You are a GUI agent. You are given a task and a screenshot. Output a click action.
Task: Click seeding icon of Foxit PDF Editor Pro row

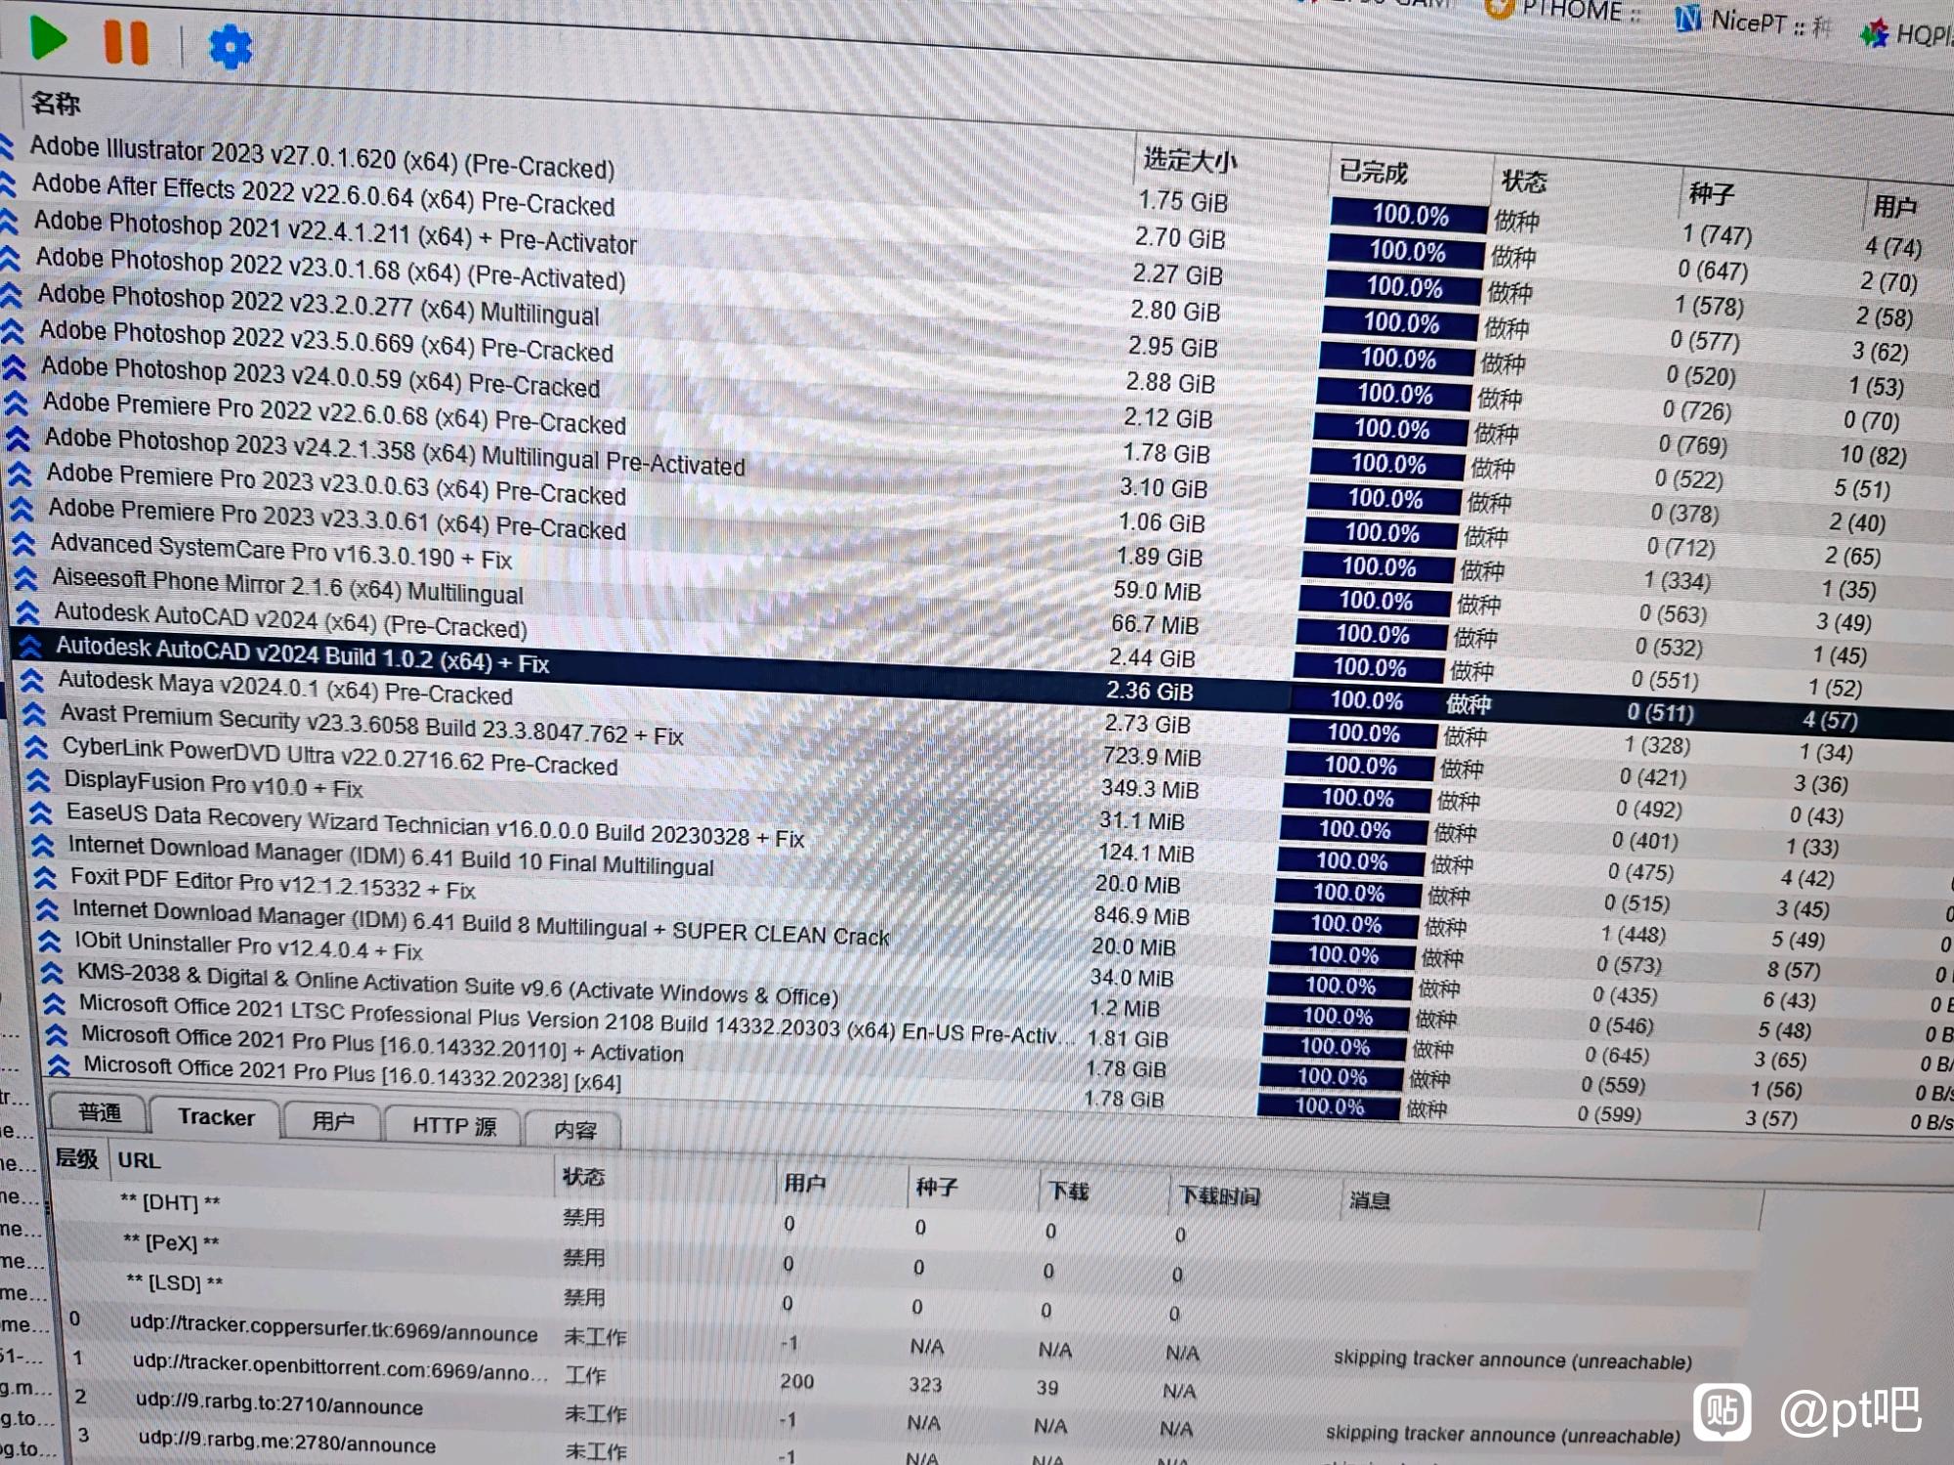[x=45, y=878]
